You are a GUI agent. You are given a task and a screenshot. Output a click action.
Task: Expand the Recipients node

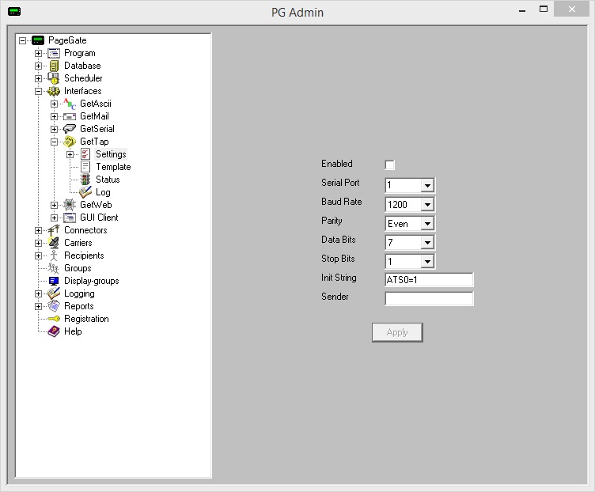(38, 255)
